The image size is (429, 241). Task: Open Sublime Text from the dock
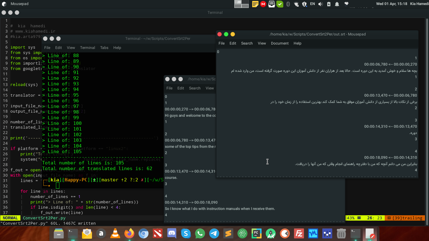click(228, 233)
